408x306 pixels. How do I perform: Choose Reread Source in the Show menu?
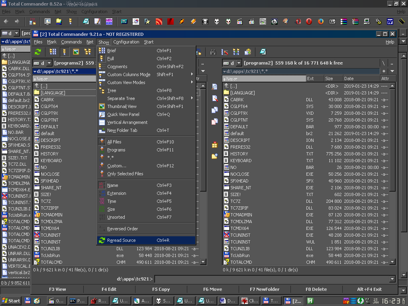[x=146, y=240]
